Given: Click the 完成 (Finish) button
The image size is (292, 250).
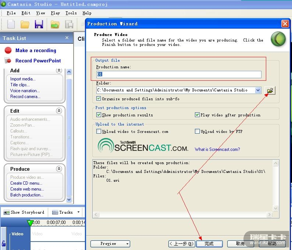Looking at the screenshot, I should point(209,244).
